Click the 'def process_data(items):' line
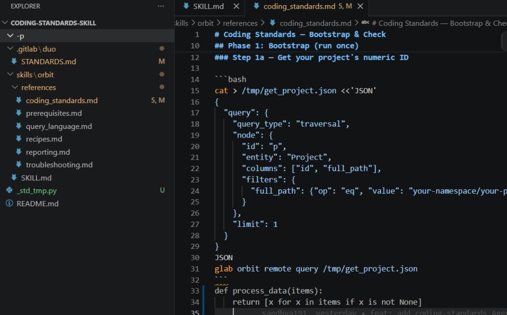This screenshot has width=507, height=315. point(269,290)
